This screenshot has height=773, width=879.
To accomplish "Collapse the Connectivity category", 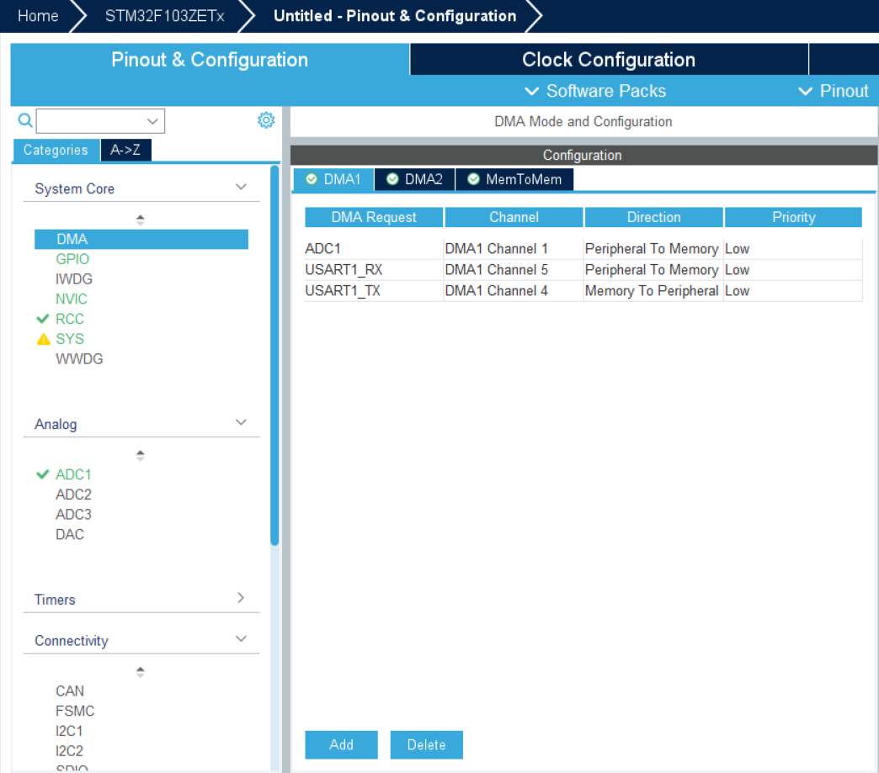I will tap(241, 639).
